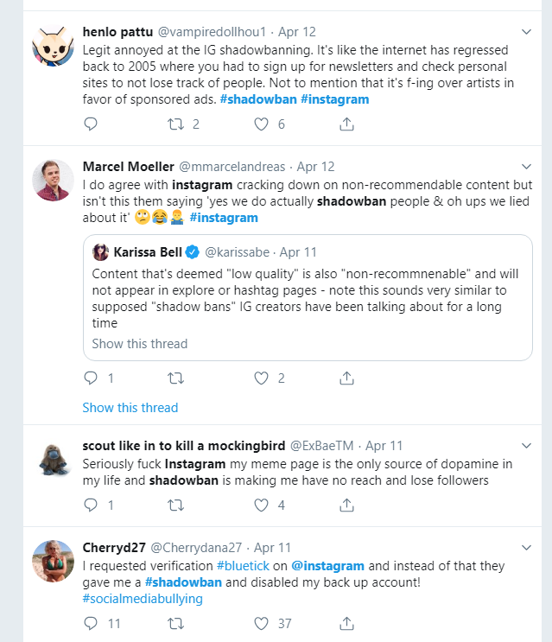Open Marcel Moeller's profile picture
The image size is (552, 642).
(52, 181)
